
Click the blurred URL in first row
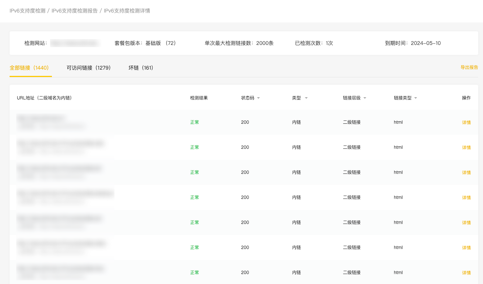[41, 118]
